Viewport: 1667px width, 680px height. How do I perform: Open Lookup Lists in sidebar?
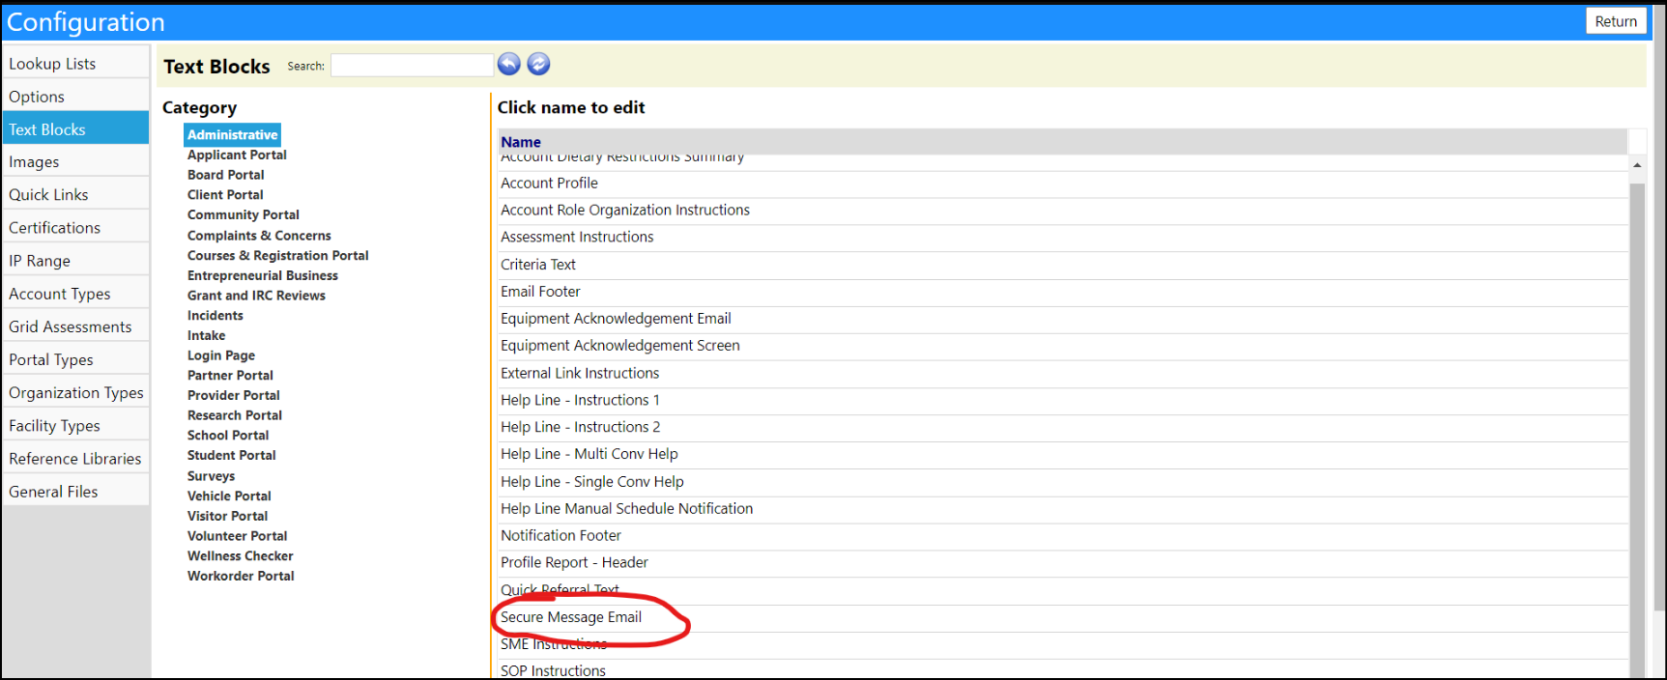pos(75,64)
